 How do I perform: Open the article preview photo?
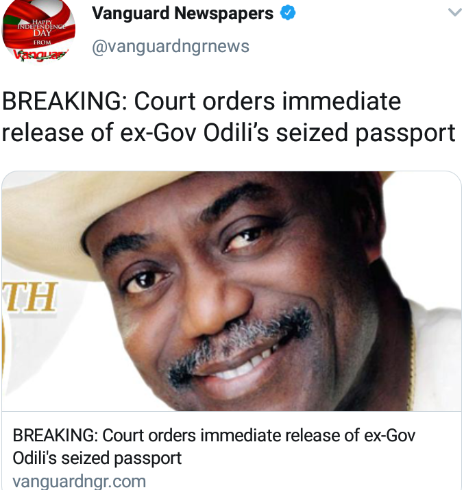coord(232,291)
